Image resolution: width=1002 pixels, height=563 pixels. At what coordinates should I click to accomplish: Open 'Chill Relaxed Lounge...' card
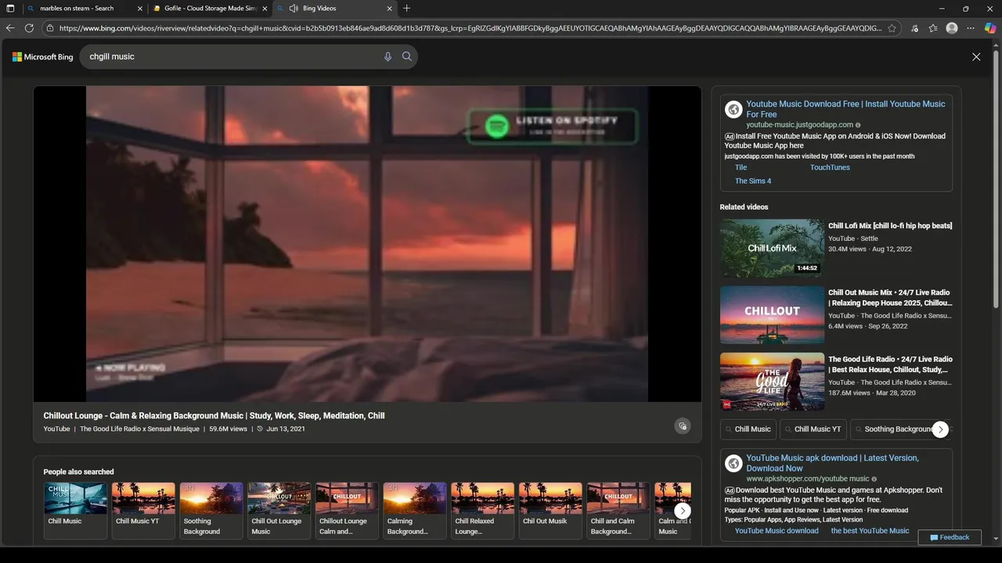point(482,511)
